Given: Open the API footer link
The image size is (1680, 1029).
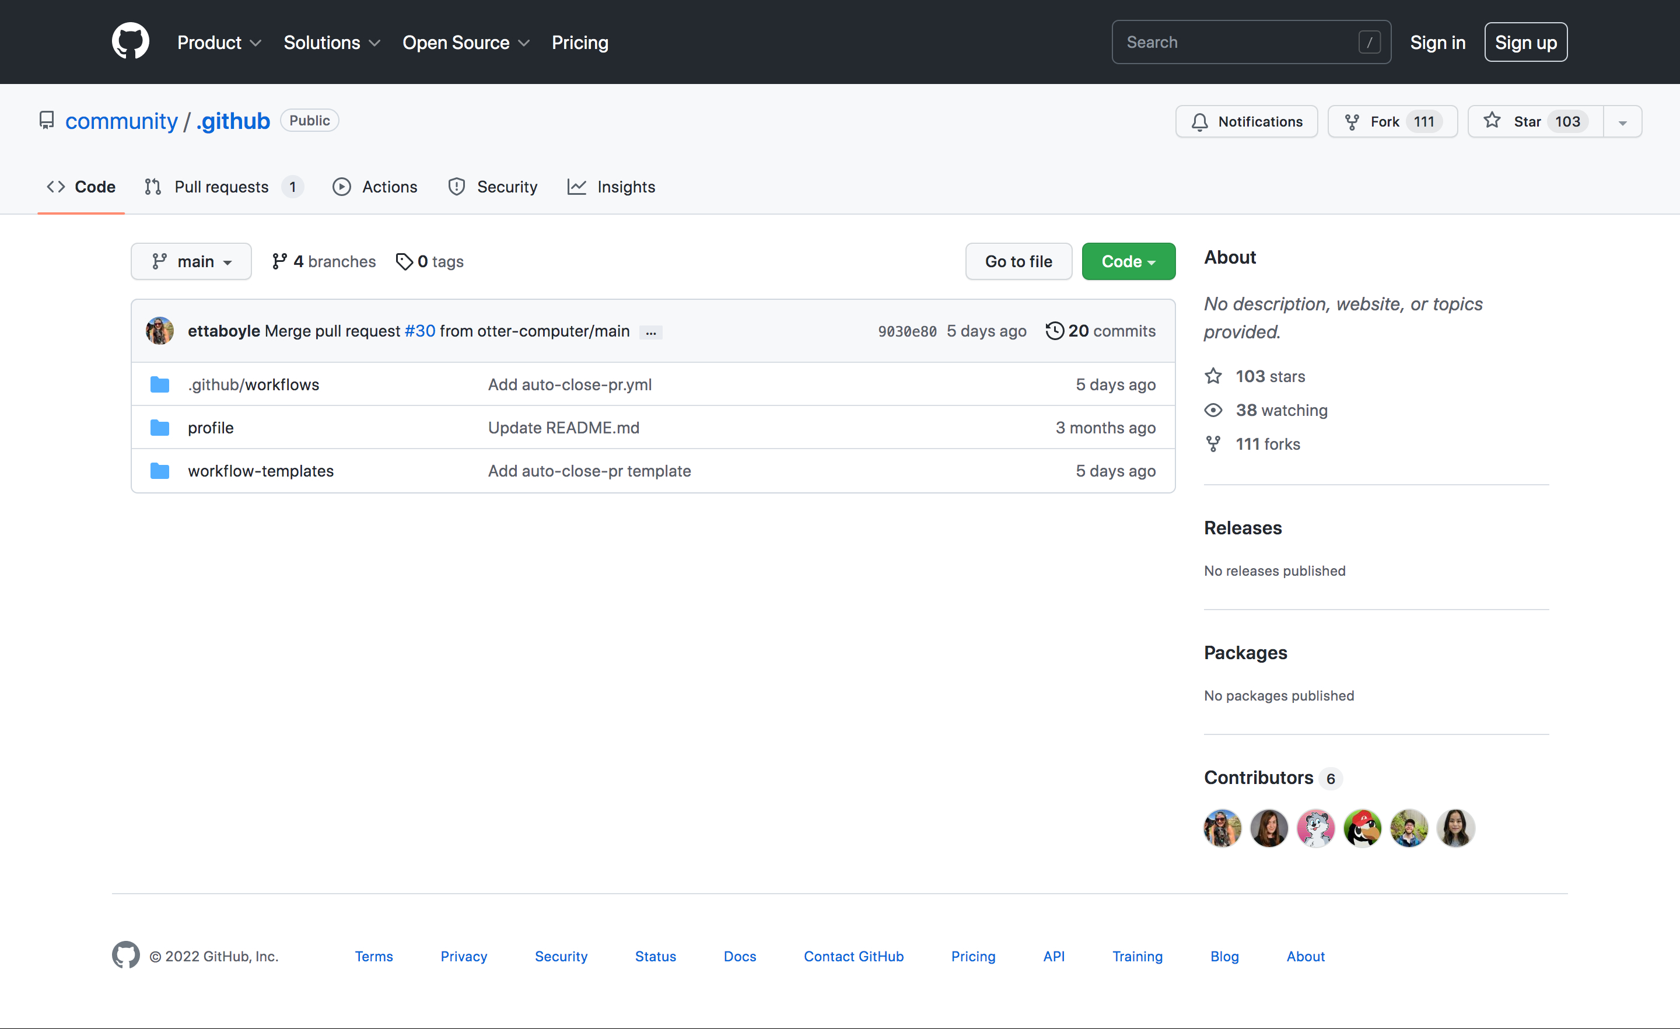Looking at the screenshot, I should [x=1053, y=956].
